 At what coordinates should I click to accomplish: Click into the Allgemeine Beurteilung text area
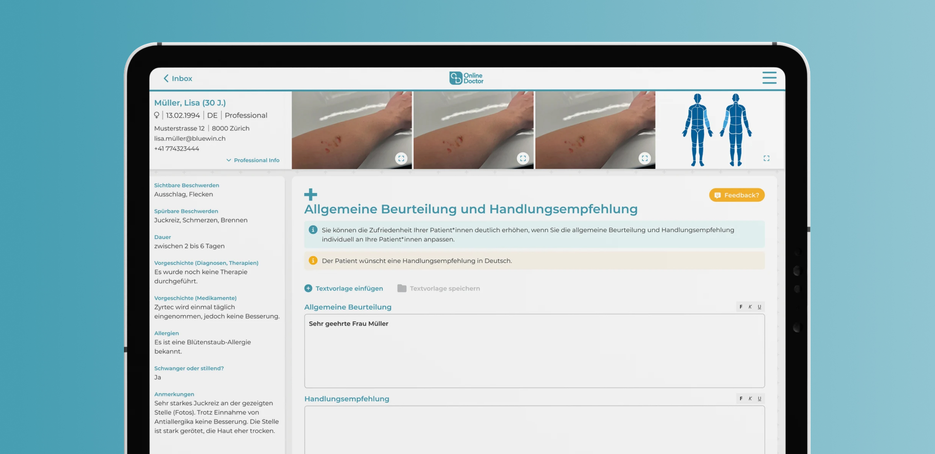[534, 351]
